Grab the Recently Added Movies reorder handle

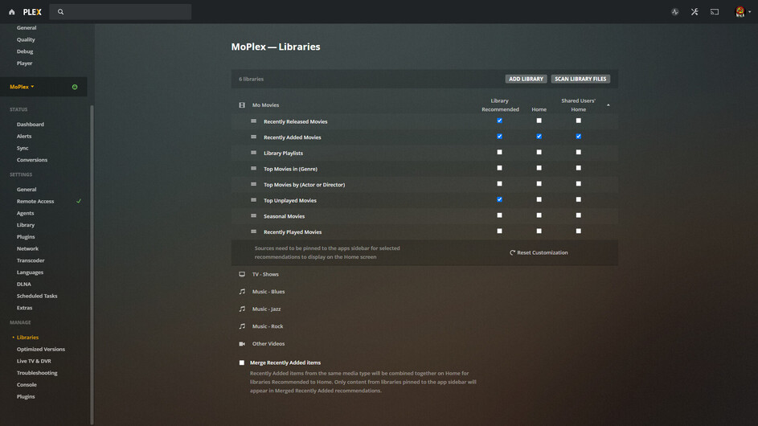click(253, 137)
